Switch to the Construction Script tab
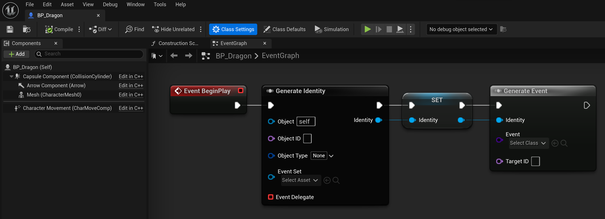The height and width of the screenshot is (219, 605). tap(175, 43)
